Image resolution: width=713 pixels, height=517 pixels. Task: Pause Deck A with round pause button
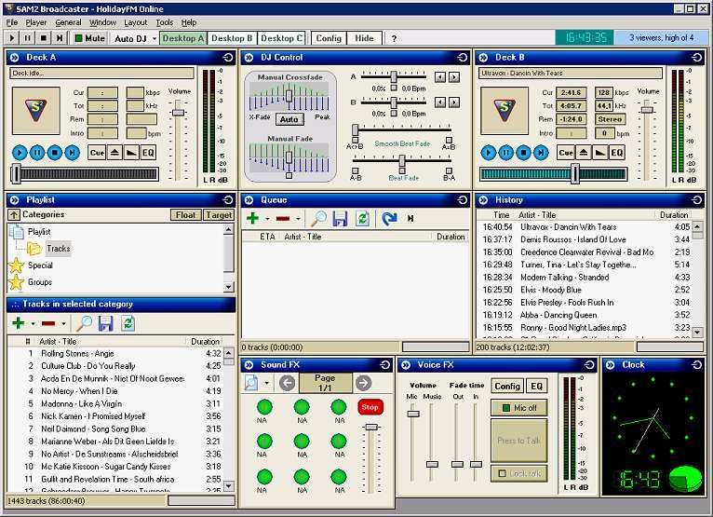[x=37, y=153]
